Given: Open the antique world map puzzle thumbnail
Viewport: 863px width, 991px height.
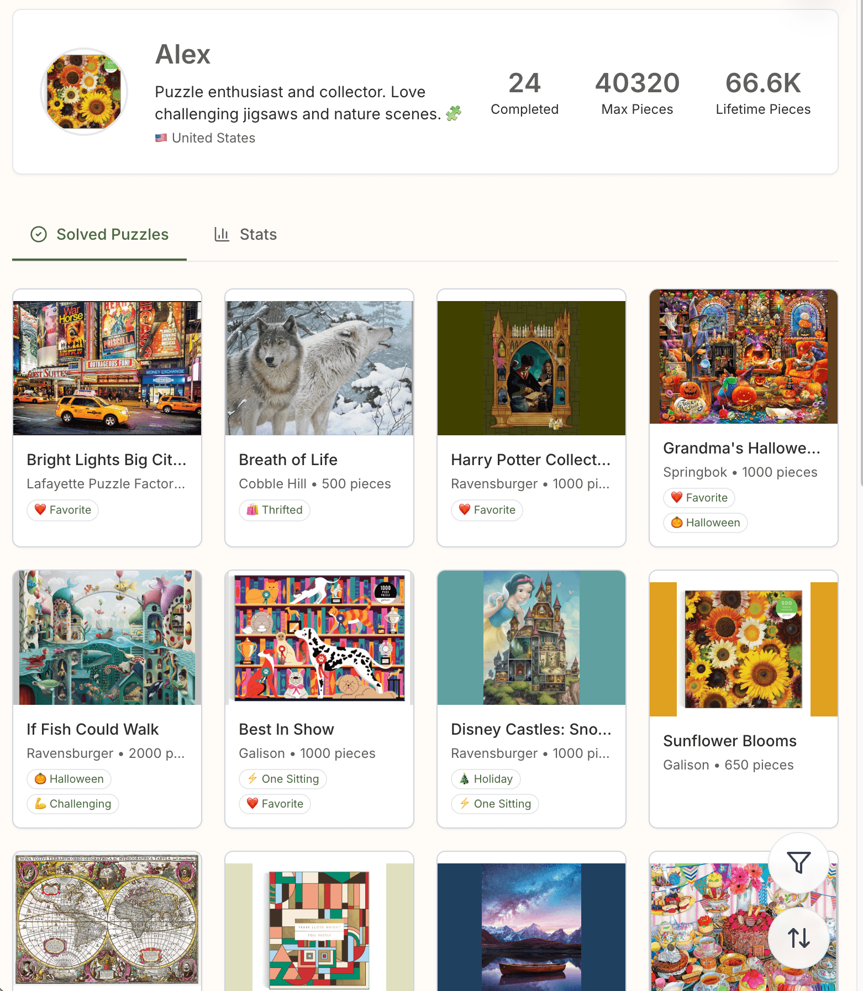Looking at the screenshot, I should tap(107, 919).
